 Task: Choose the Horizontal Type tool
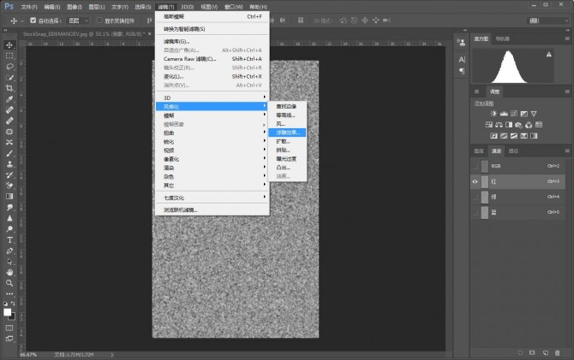[9, 240]
